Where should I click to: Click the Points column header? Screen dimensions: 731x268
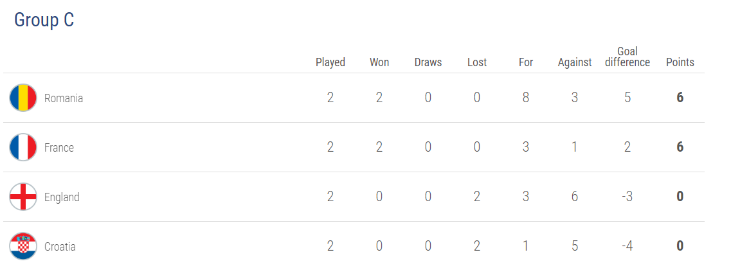680,62
